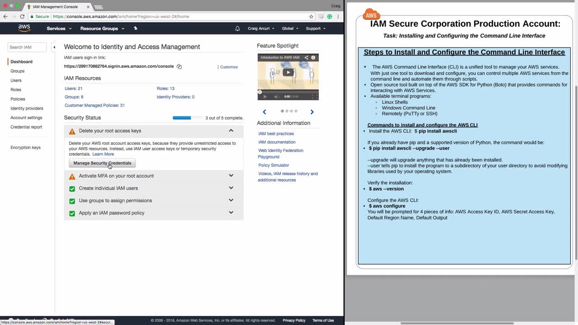The width and height of the screenshot is (578, 325).
Task: Click the Search IAM field
Action: tap(27, 47)
